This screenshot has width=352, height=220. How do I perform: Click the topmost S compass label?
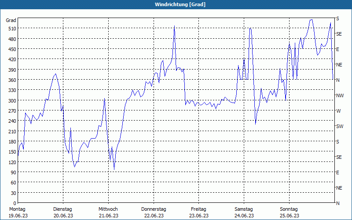click(x=338, y=18)
